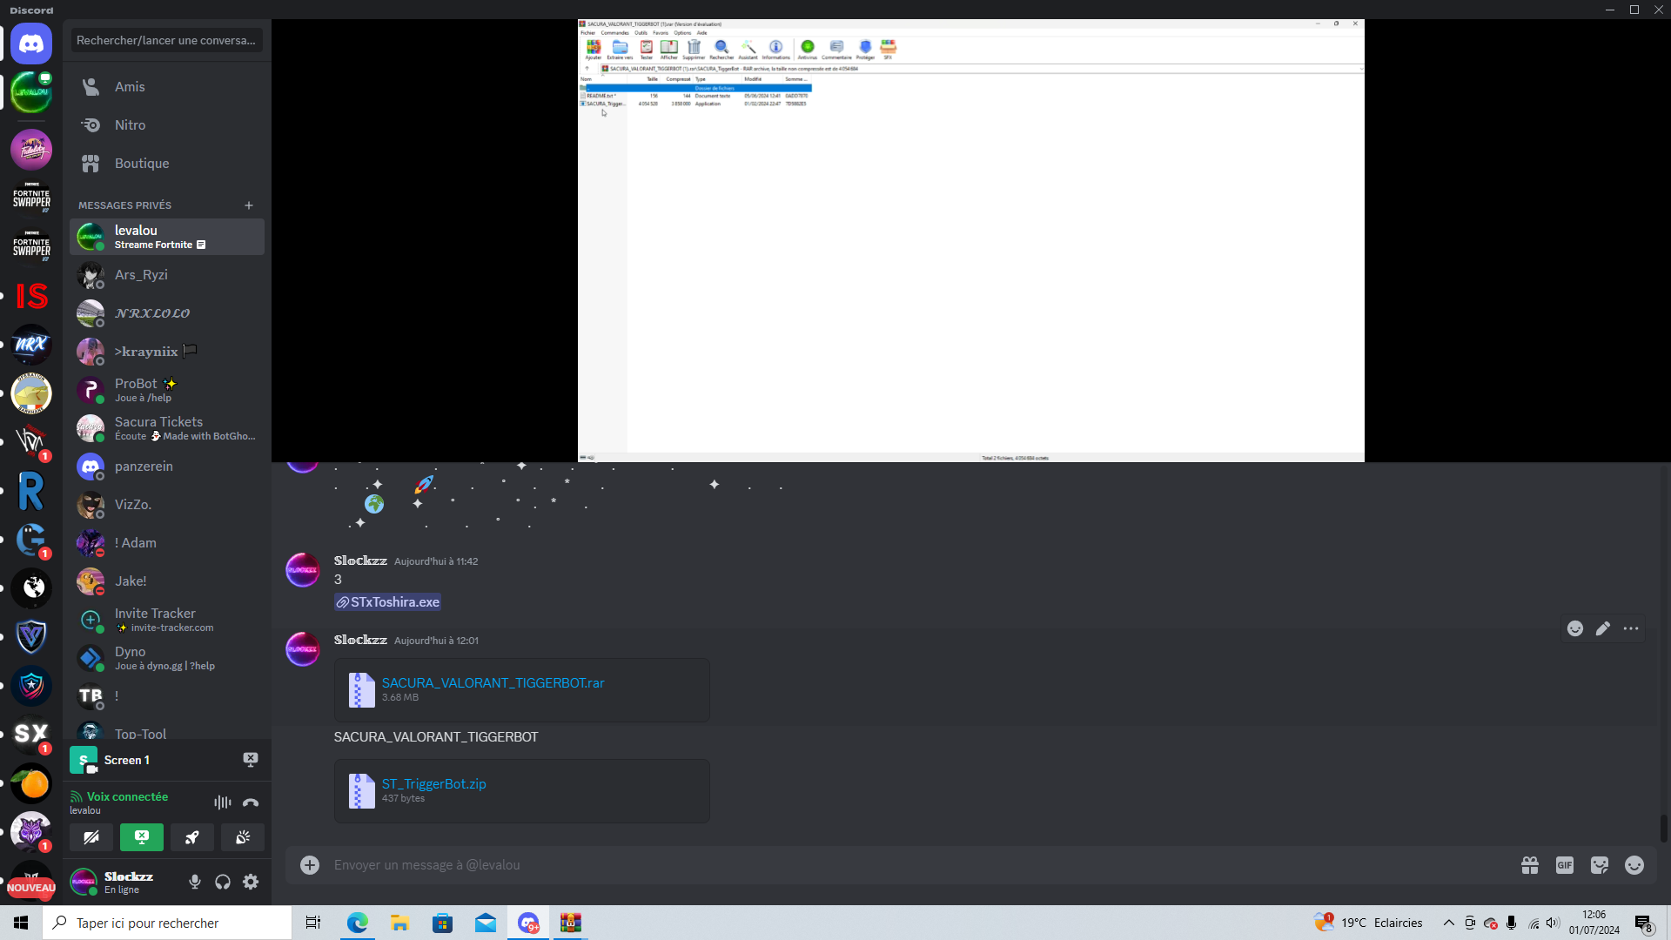Open the Nitro gift icon
1671x940 pixels.
pos(1530,864)
